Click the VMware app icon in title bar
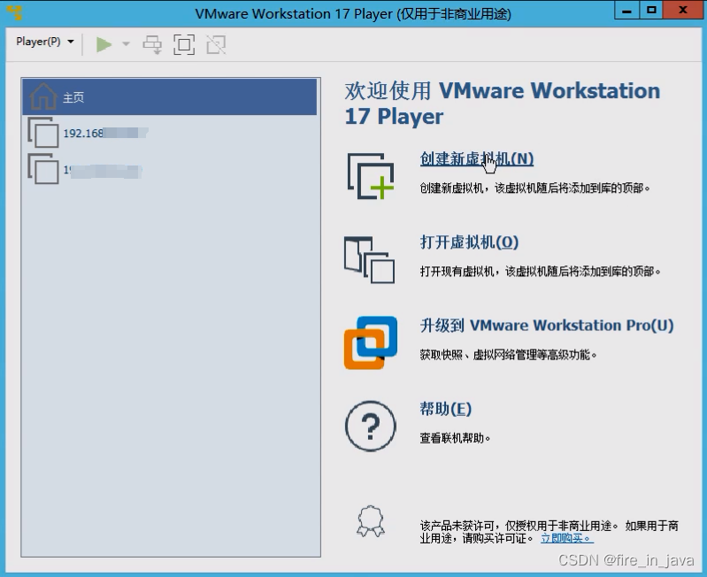Viewport: 707px width, 577px height. tap(14, 12)
